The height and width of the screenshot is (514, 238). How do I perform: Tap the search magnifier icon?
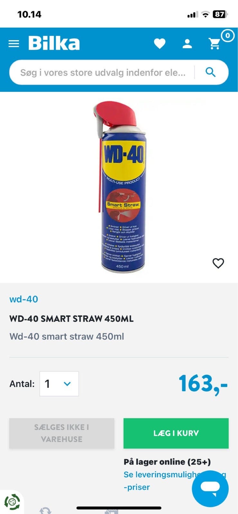[210, 72]
